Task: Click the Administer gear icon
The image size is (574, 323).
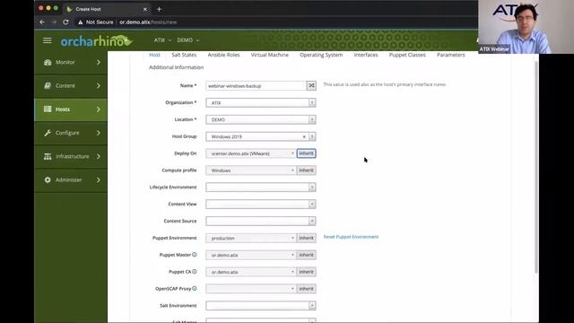Action: pos(48,179)
